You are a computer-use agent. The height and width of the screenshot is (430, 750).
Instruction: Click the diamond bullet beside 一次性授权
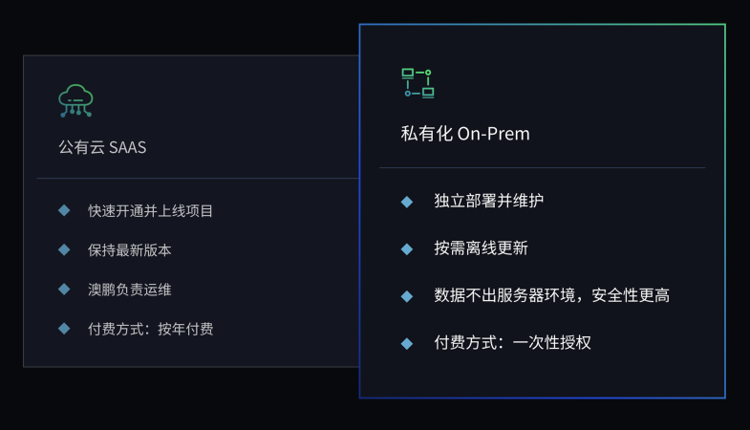tap(407, 343)
